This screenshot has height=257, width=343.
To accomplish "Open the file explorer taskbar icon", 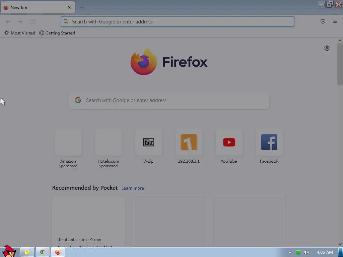I will 27,252.
